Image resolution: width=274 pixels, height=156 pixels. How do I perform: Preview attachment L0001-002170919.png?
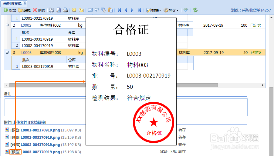(15, 130)
